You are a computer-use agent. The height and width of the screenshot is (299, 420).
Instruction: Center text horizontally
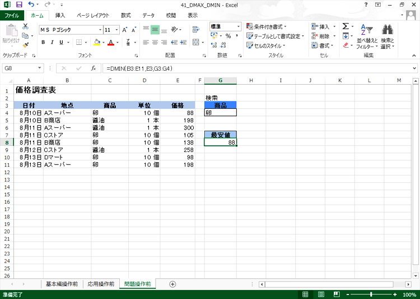(x=155, y=43)
